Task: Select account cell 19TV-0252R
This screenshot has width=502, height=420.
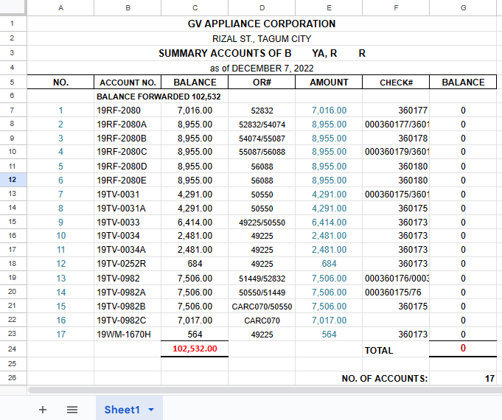Action: tap(128, 264)
